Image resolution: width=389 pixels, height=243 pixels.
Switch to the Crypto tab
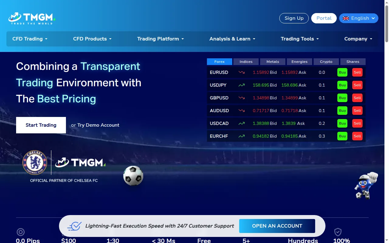click(326, 62)
